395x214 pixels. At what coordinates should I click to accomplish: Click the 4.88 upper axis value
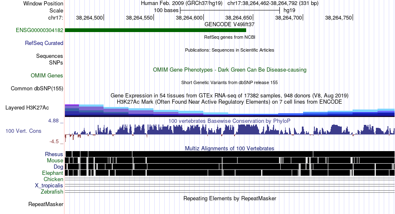[x=53, y=121]
